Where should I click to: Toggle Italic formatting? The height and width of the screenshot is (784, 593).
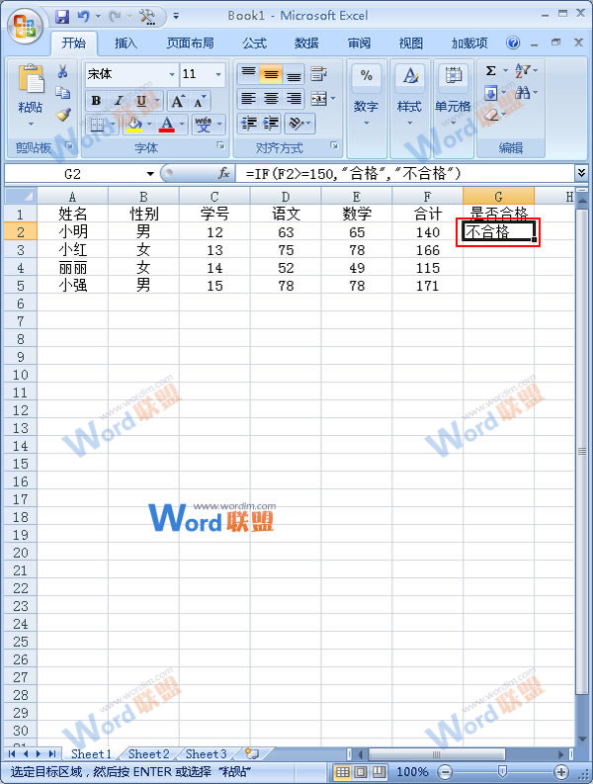[x=119, y=101]
